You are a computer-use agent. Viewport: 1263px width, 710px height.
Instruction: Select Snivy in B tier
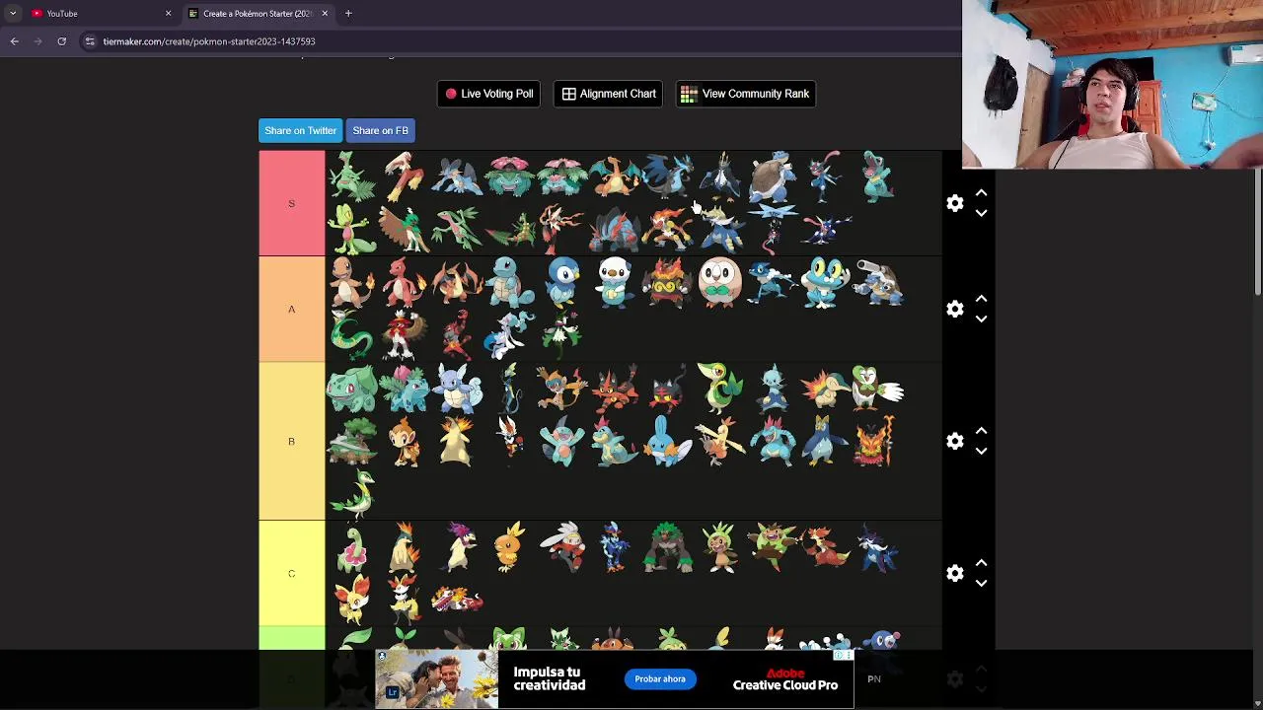pos(719,389)
